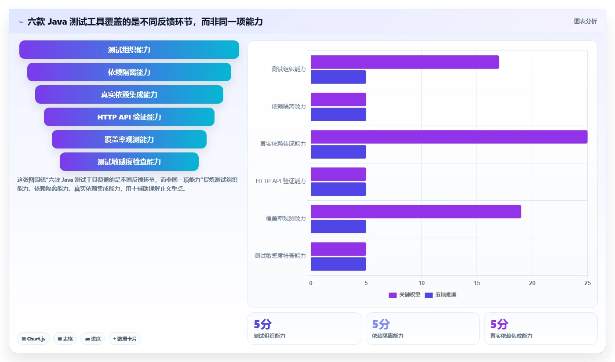The width and height of the screenshot is (615, 362).
Task: Click 落地难度 bar for 测试组织能力
Action: click(x=338, y=77)
